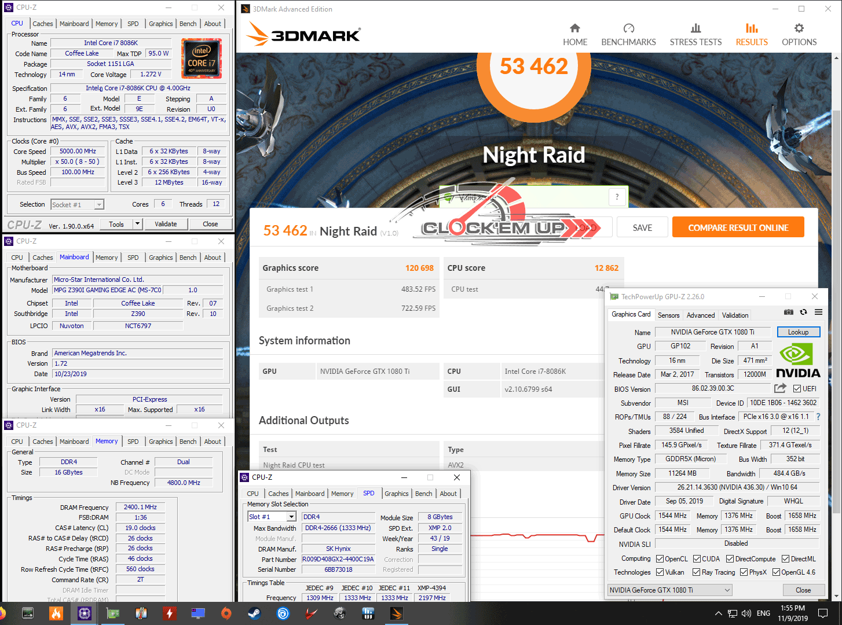
Task: Toggle the UEFI checkbox
Action: pyautogui.click(x=797, y=389)
